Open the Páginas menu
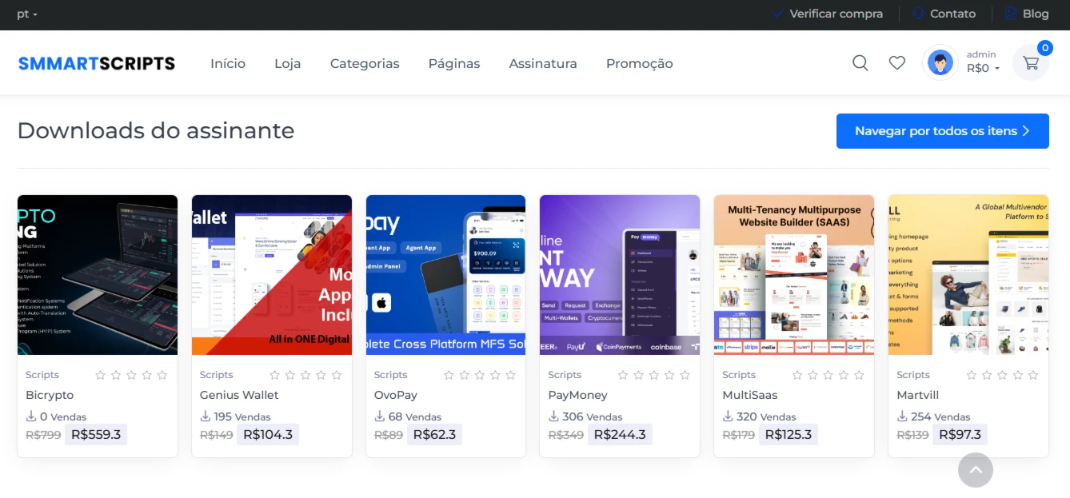 pos(454,63)
